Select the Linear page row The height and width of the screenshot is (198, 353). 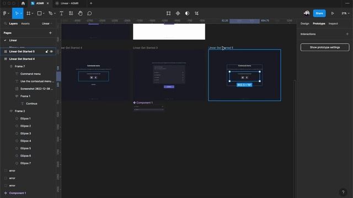[x=28, y=40]
